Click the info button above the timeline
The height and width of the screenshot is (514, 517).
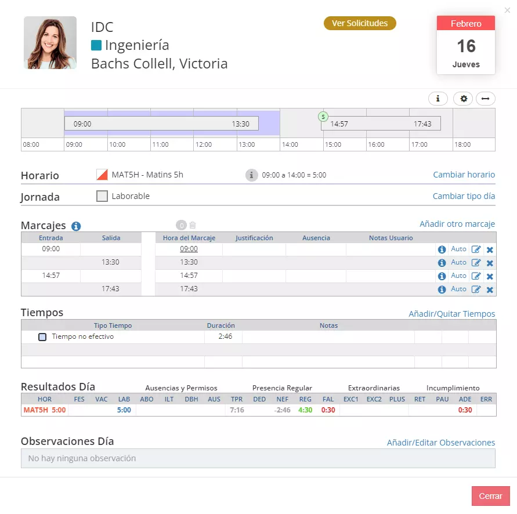point(438,99)
